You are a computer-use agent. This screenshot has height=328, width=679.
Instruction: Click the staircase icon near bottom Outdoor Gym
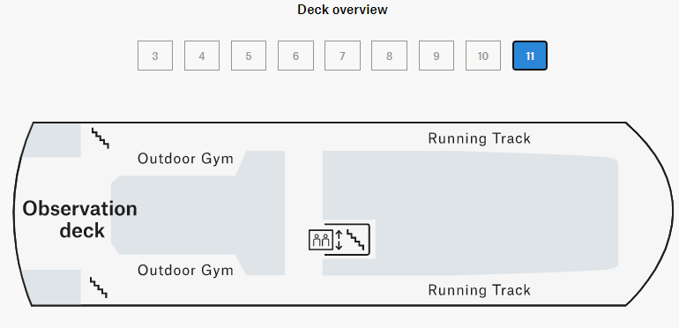pos(98,287)
